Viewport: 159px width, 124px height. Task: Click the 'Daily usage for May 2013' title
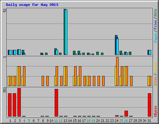[x=32, y=5]
